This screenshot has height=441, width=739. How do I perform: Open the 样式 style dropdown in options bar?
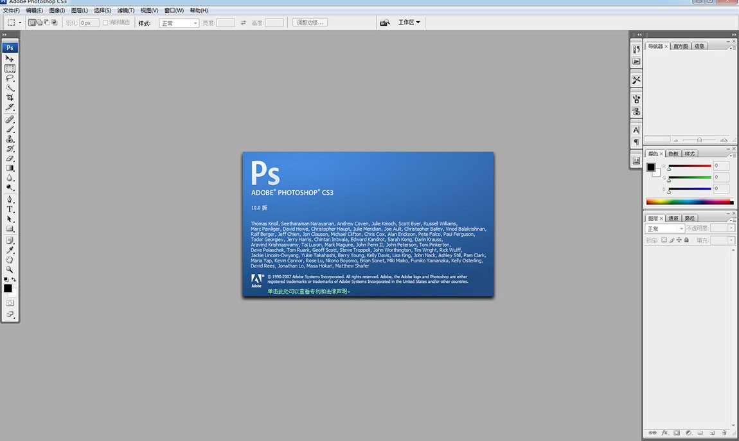pyautogui.click(x=179, y=23)
